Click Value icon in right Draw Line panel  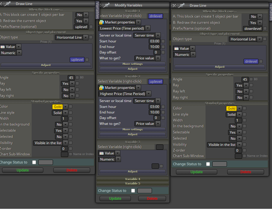point(177,49)
